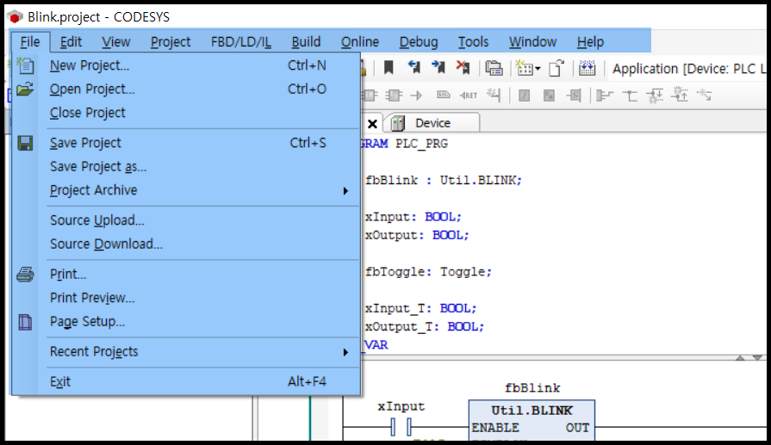
Task: Click the down arrow on the editor pane splitter
Action: pos(758,357)
